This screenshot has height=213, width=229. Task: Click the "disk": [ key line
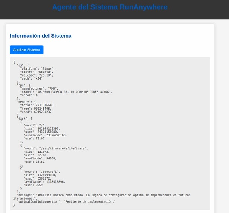(x=25, y=119)
